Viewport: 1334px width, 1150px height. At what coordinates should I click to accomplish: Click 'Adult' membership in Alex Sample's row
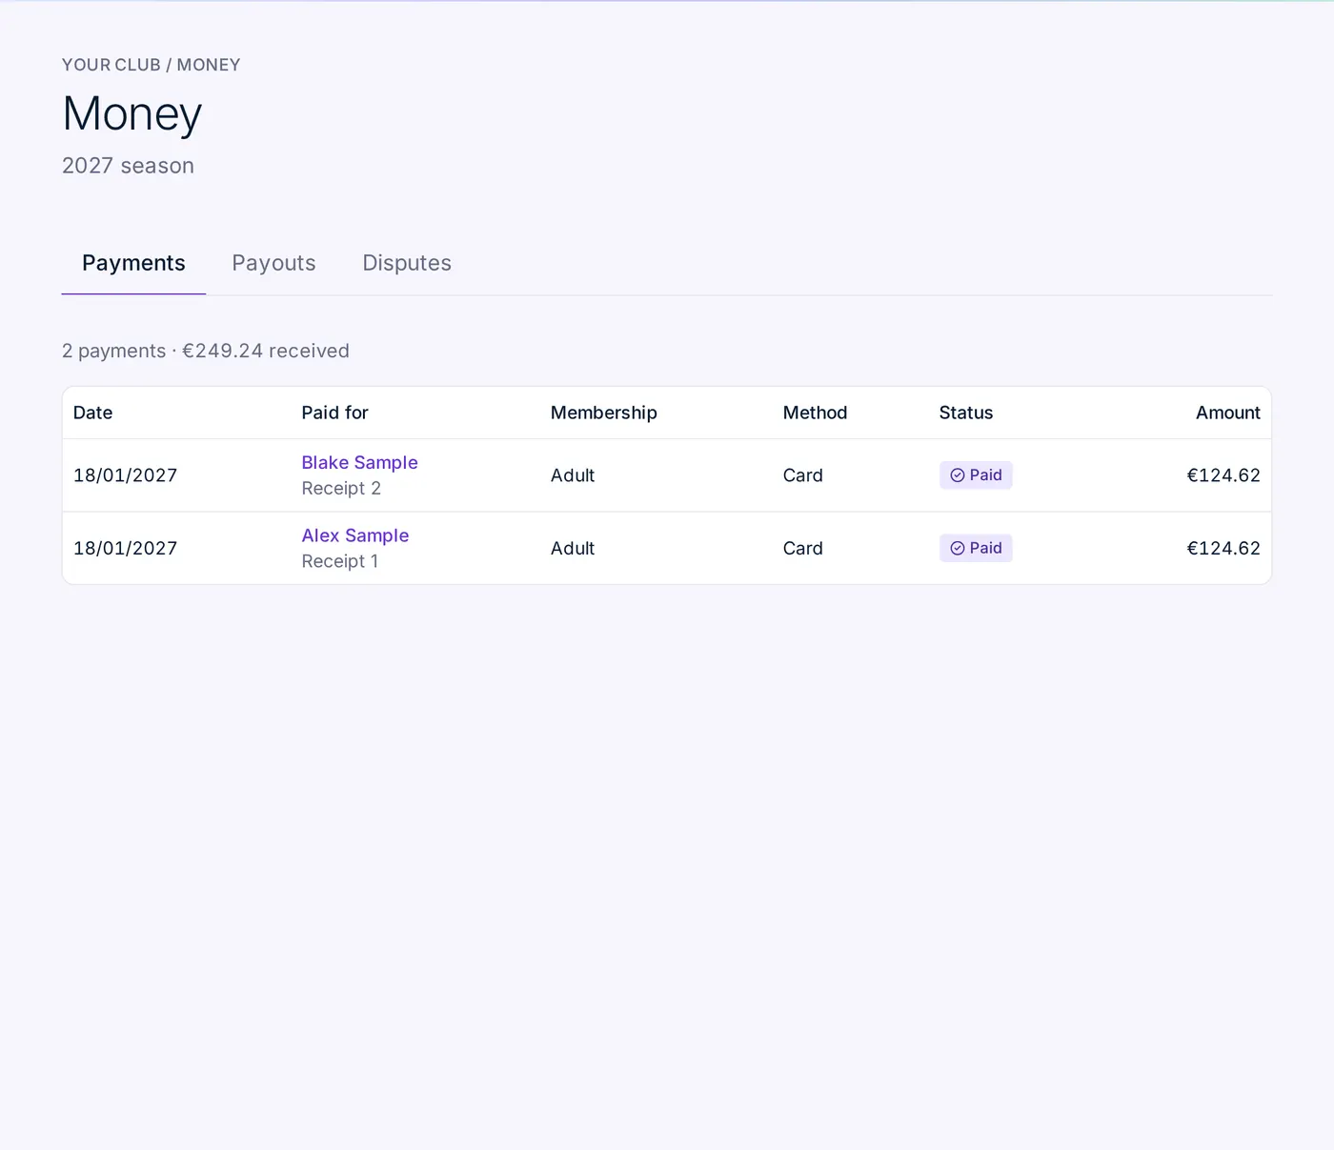[x=572, y=548]
